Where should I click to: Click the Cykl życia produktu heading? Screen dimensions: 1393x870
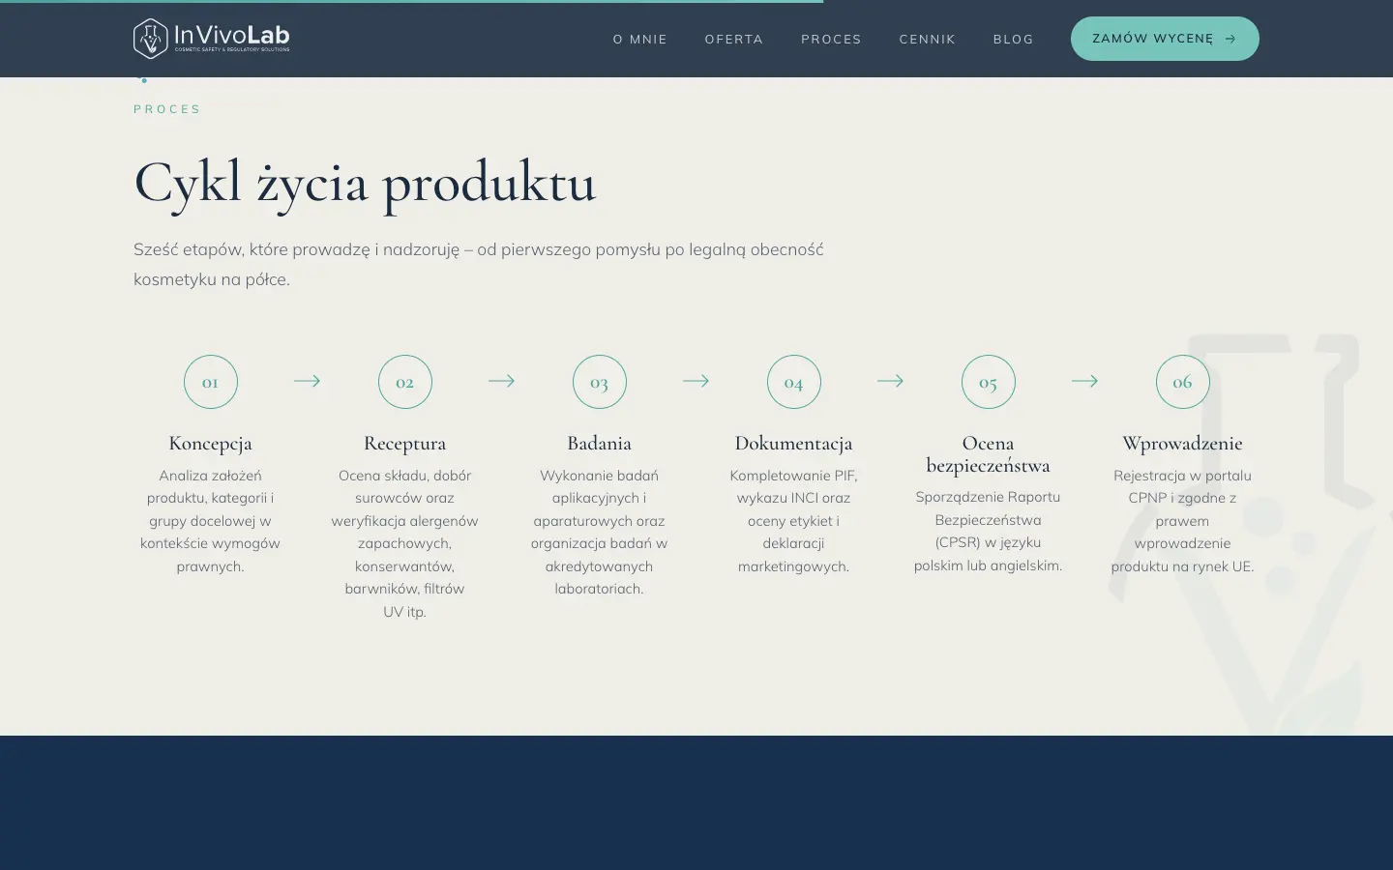click(x=365, y=182)
